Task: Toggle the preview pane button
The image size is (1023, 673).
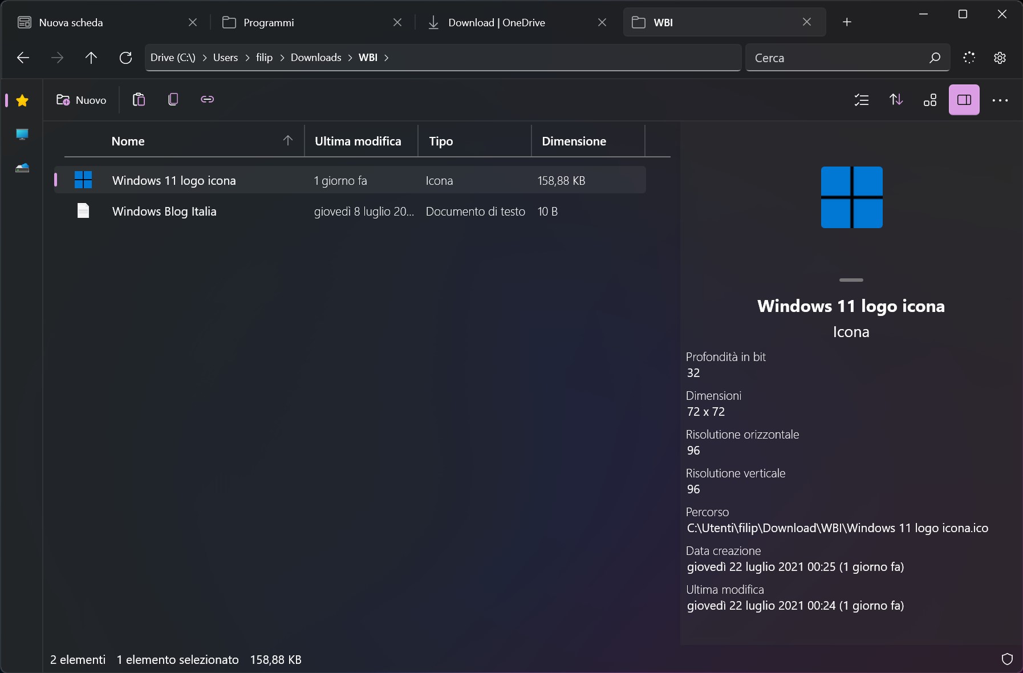Action: point(964,100)
